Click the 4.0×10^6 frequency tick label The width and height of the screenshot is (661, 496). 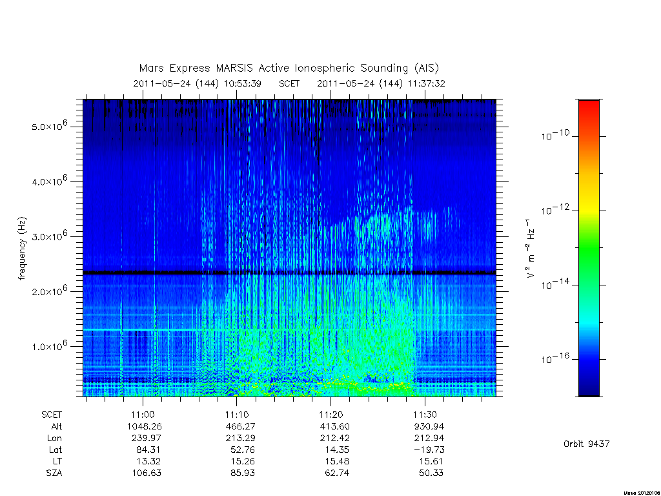49,181
